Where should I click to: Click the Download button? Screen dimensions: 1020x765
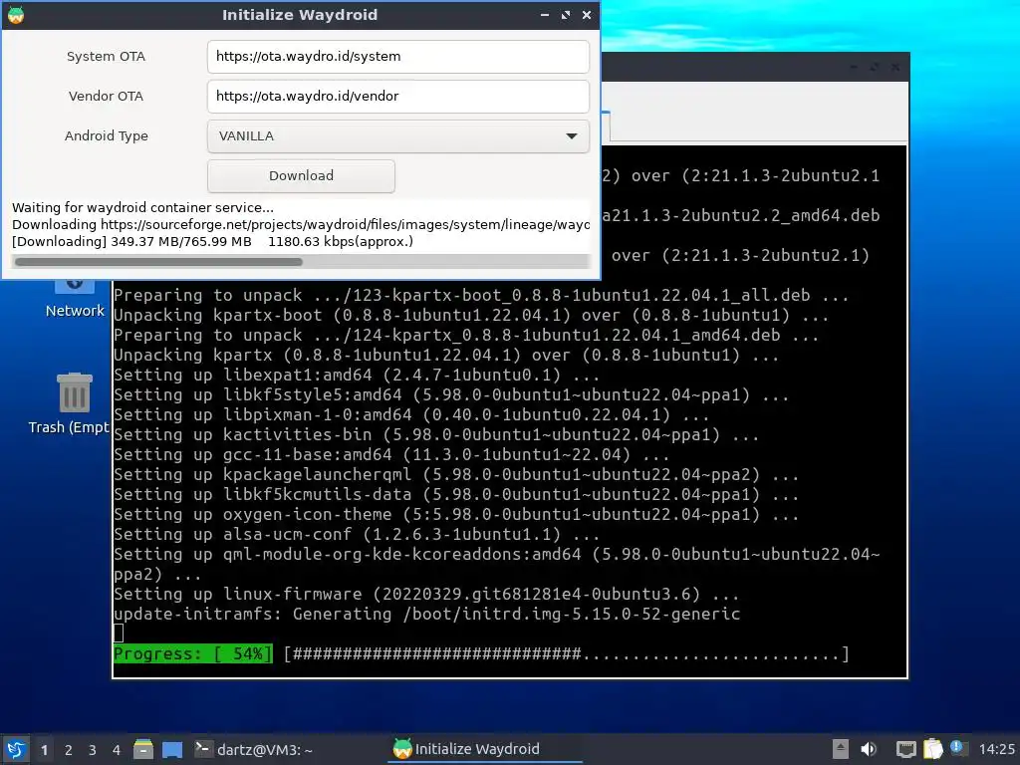301,175
